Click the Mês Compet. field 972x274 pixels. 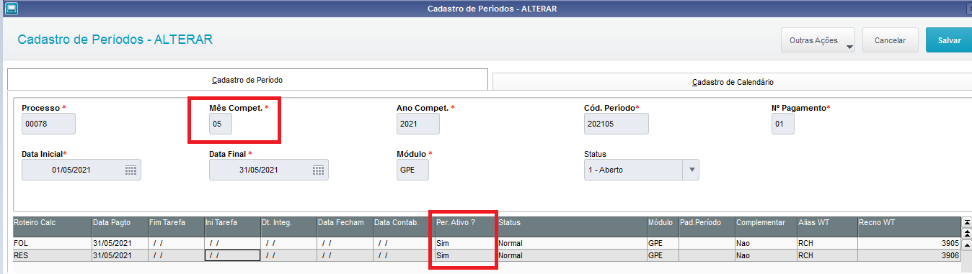221,124
